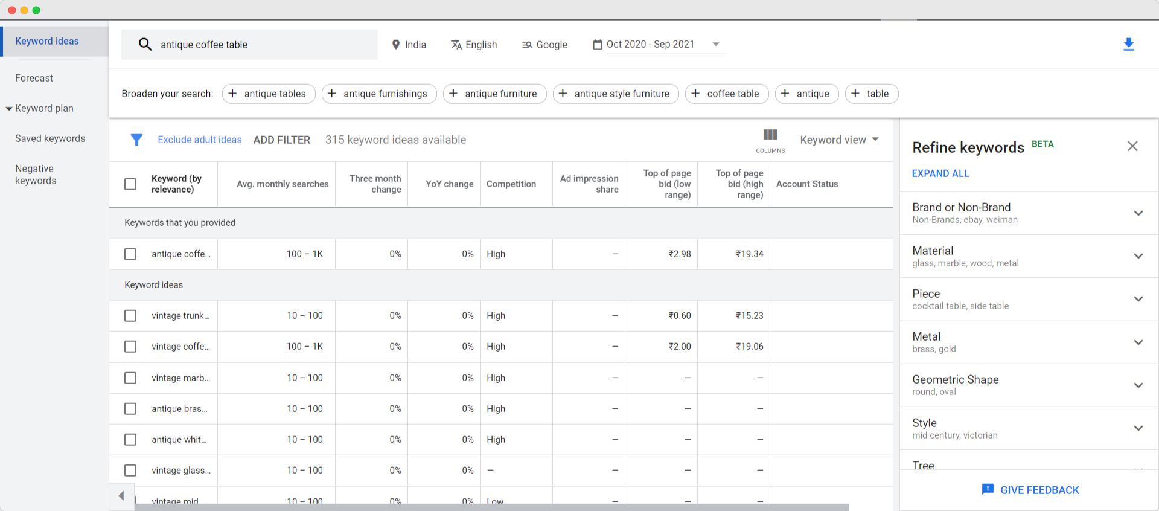Expand the Metal refine section
Viewport: 1159px width, 511px height.
point(1138,342)
